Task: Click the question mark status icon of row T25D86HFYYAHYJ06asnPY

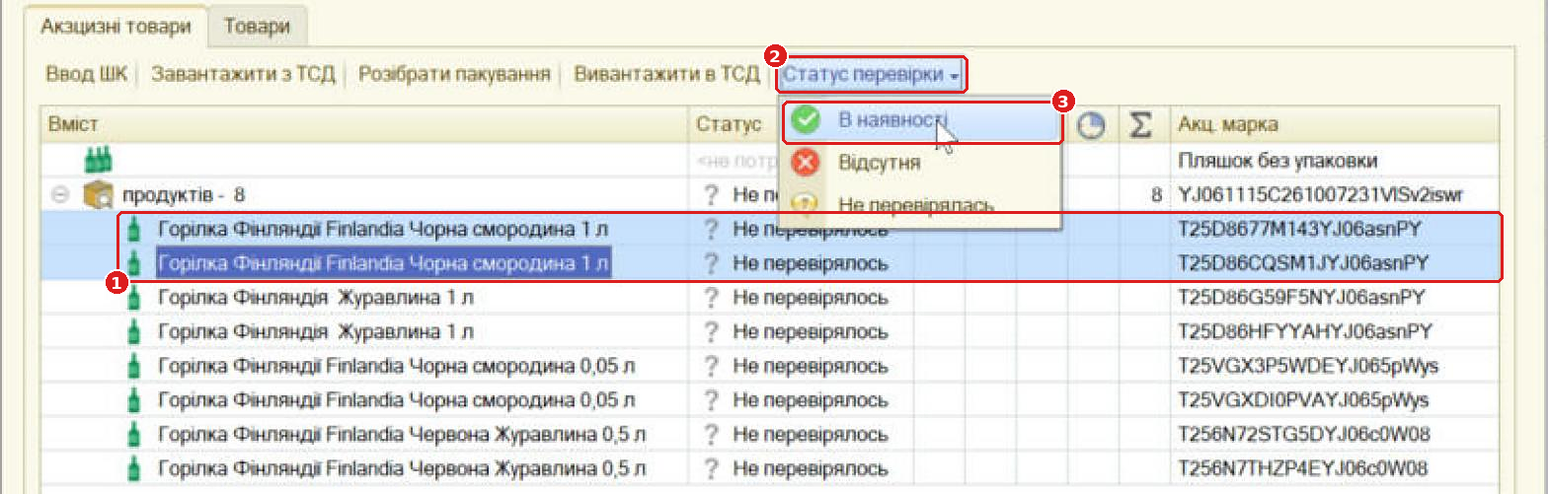Action: [709, 331]
